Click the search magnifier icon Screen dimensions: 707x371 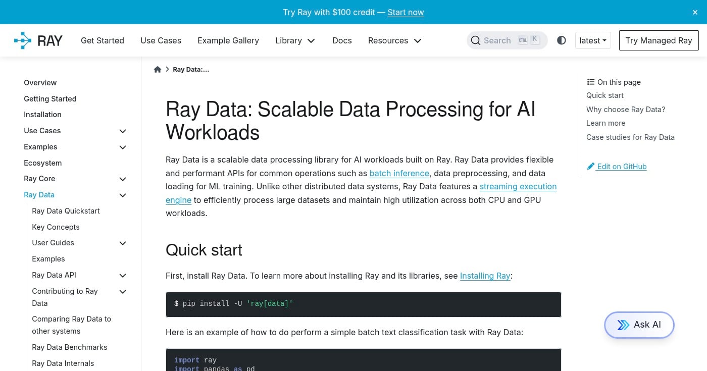click(x=475, y=40)
